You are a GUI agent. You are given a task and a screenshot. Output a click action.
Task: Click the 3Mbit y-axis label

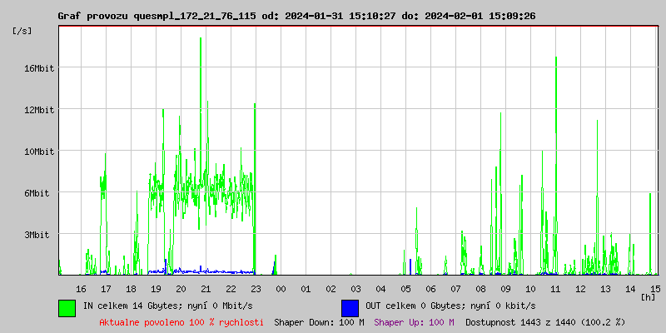point(37,235)
